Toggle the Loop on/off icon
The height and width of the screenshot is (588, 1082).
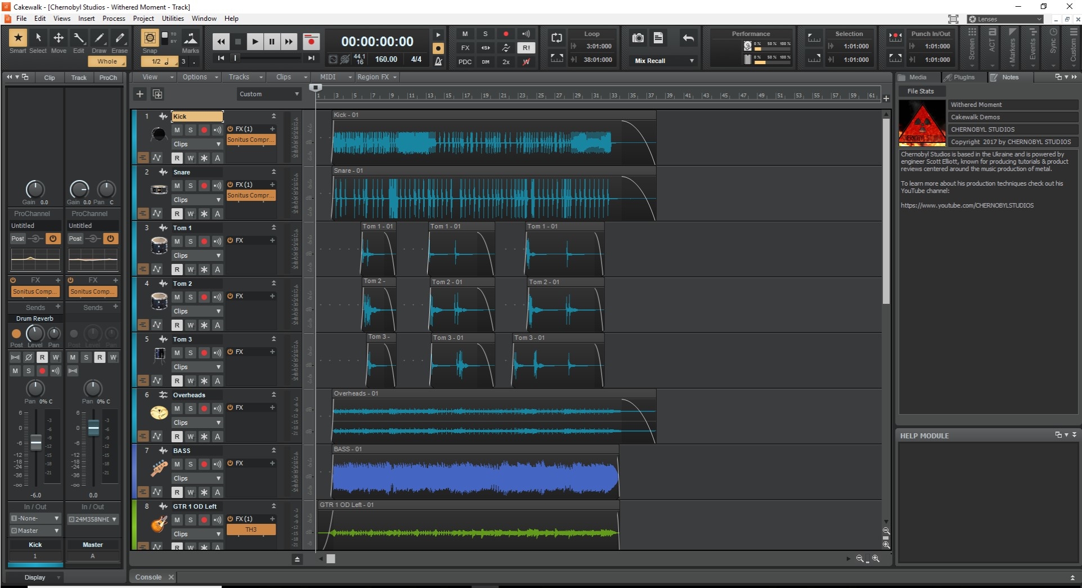coord(556,38)
